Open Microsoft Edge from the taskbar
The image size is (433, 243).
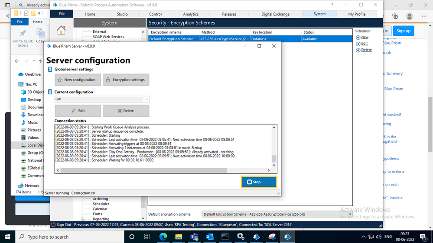(163, 237)
